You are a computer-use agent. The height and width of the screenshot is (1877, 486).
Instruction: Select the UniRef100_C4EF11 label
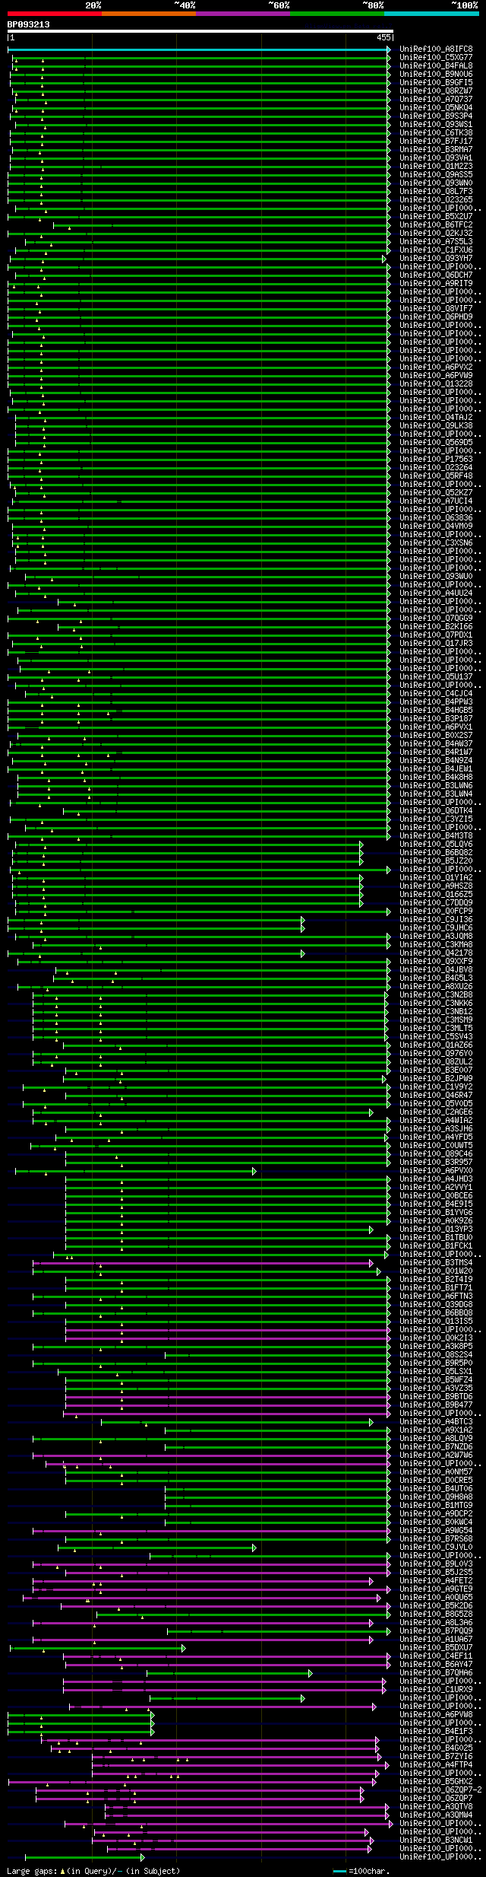[x=436, y=1656]
